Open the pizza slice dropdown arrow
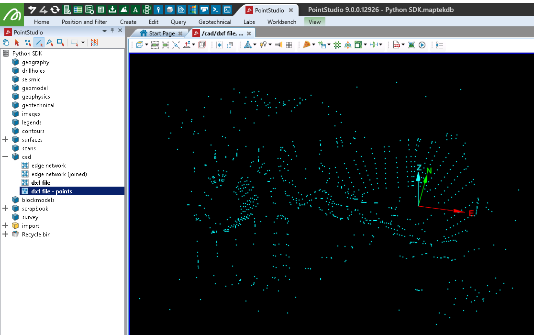 (314, 45)
